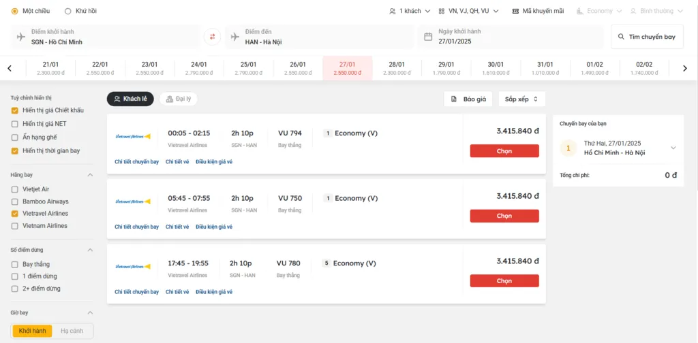
Task: Toggle Hiển thị giá NET checkbox
Action: 15,124
